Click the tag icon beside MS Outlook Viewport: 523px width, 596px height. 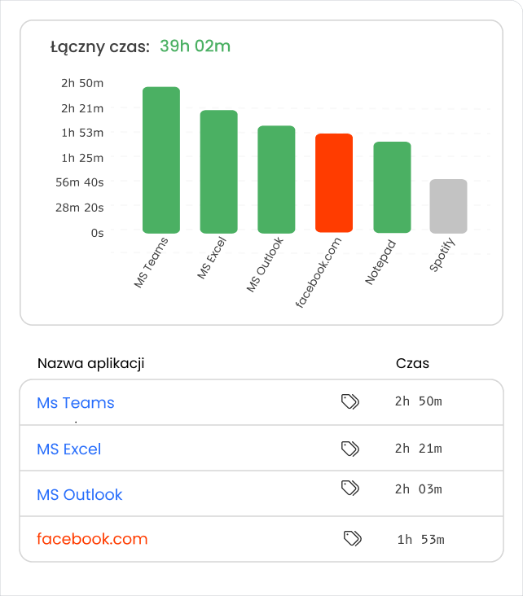pos(350,488)
